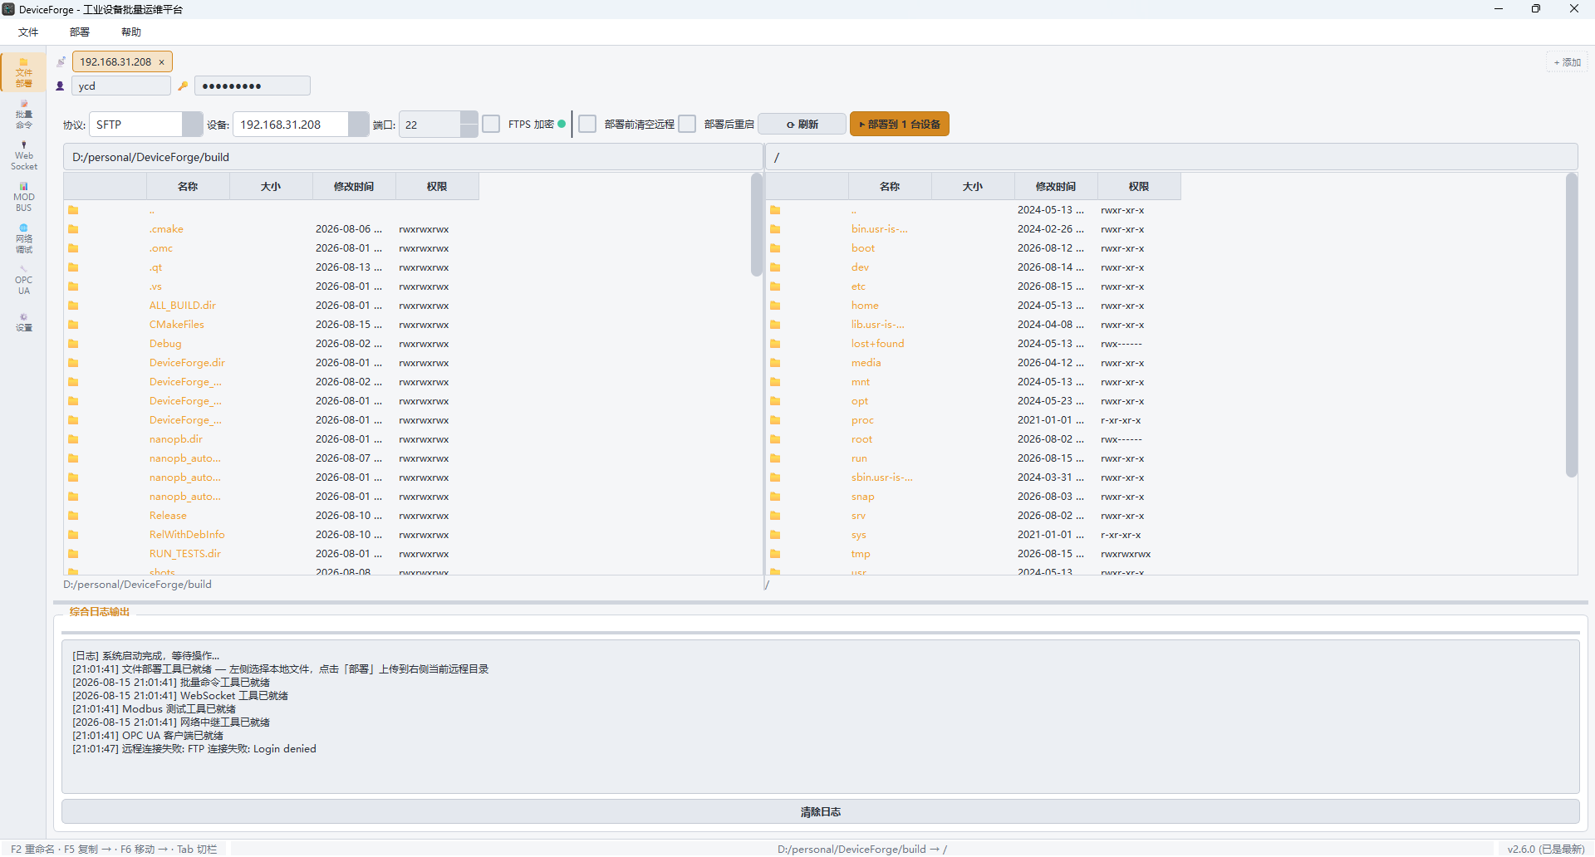Sort local files by 名称 column

point(188,187)
